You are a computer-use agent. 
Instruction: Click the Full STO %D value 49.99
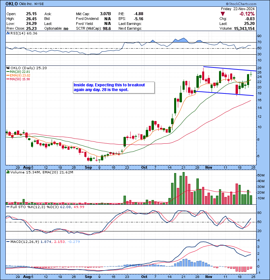point(79,207)
